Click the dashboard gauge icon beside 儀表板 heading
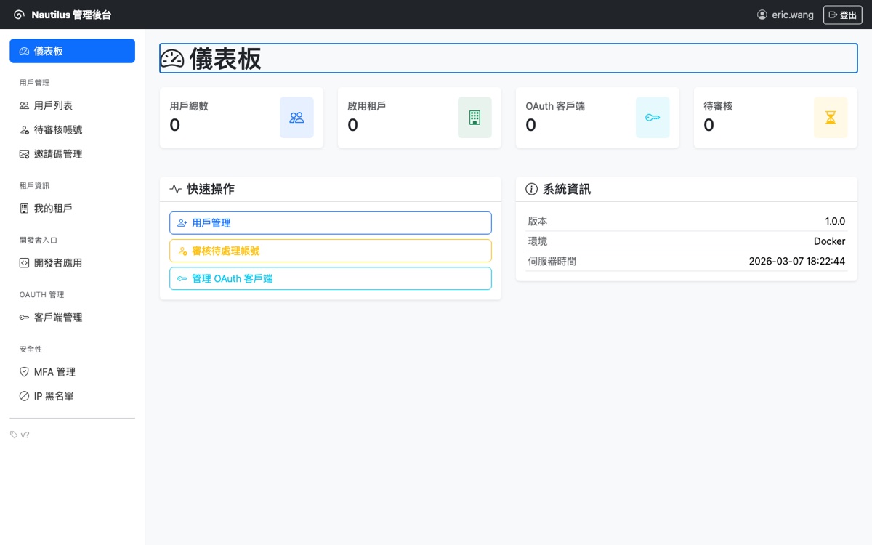The image size is (872, 545). click(x=171, y=58)
